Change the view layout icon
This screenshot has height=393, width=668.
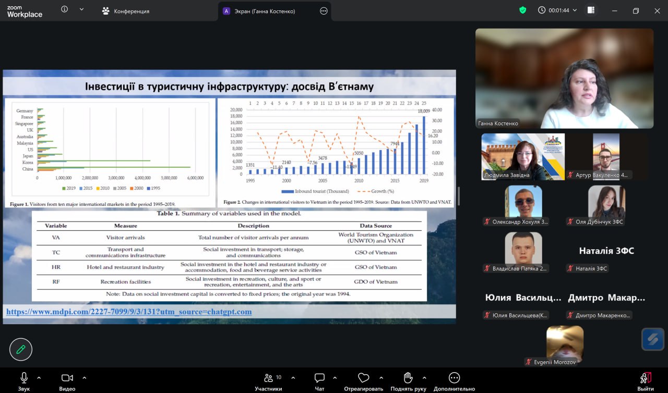point(591,10)
